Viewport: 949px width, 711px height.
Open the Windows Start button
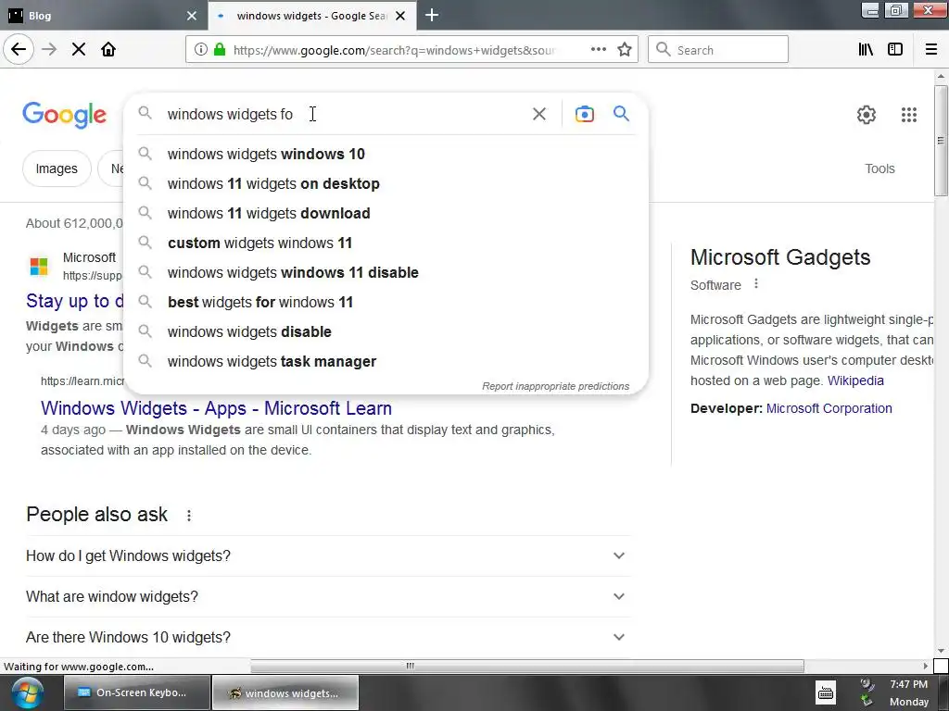coord(27,692)
